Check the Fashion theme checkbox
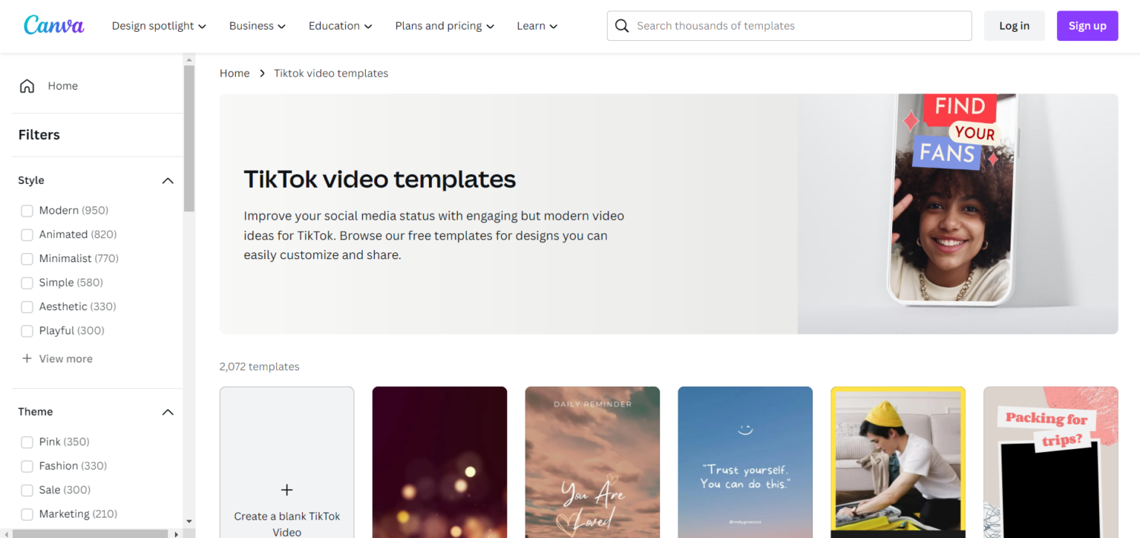Viewport: 1140px width, 538px height. coord(27,465)
